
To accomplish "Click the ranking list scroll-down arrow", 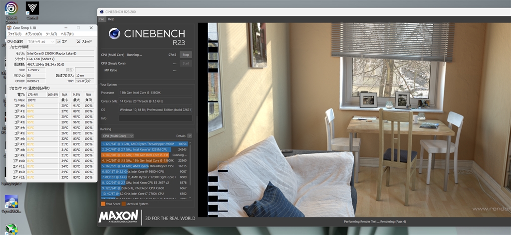I will click(190, 197).
